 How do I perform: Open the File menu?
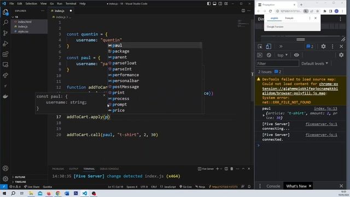pyautogui.click(x=11, y=4)
